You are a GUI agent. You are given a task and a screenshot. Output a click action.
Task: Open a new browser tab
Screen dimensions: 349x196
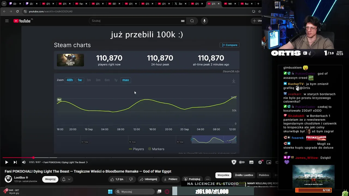pos(258,4)
